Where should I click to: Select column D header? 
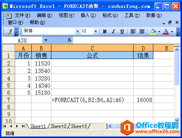tap(143, 48)
